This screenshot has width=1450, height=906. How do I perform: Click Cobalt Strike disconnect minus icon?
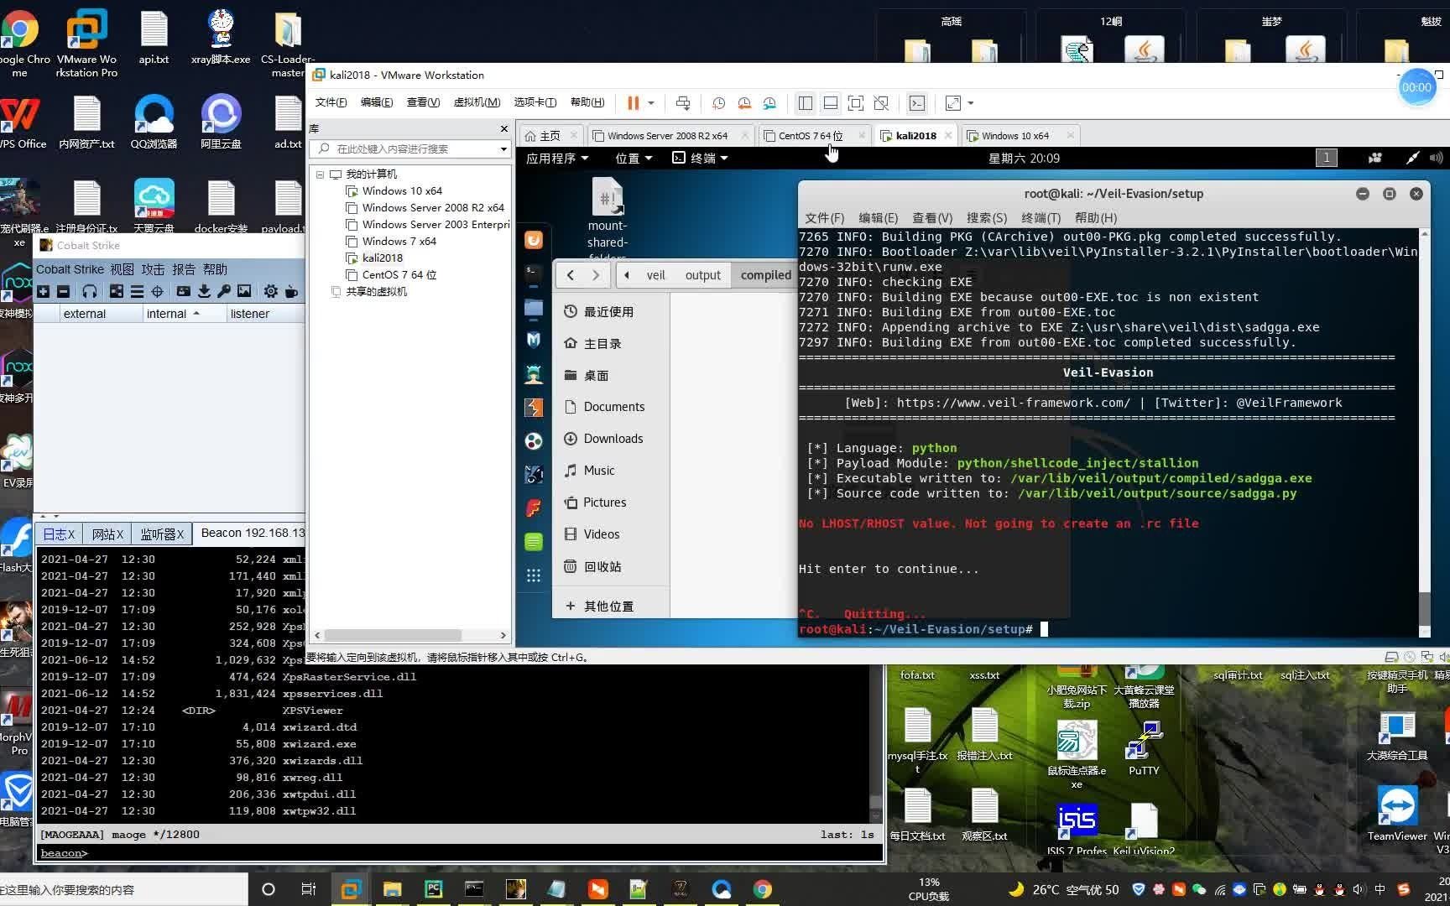(x=64, y=291)
